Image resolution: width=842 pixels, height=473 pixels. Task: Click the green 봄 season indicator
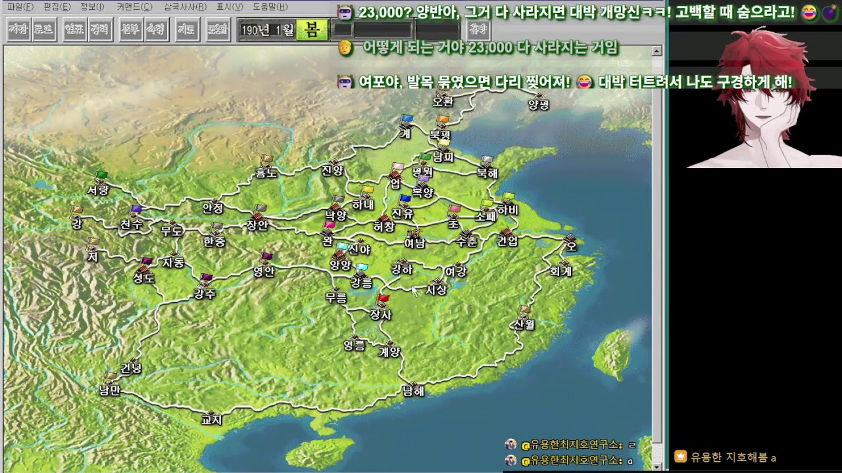(312, 30)
